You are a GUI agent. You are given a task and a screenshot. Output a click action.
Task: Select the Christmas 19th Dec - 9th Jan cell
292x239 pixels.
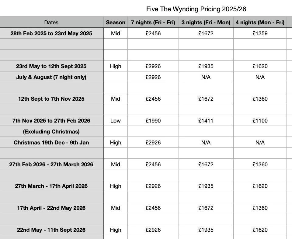(x=51, y=143)
